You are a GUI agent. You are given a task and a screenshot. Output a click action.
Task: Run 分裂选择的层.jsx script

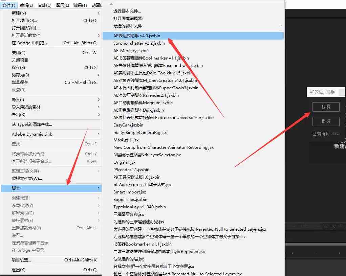pyautogui.click(x=193, y=259)
